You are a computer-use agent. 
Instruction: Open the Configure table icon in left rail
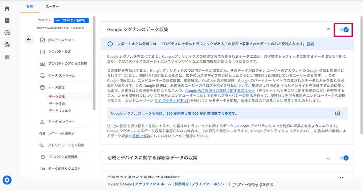pos(7,57)
